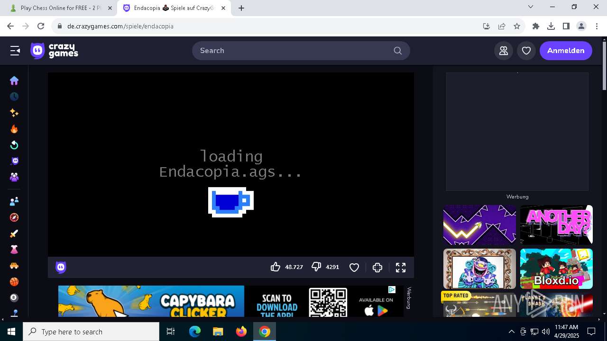The image size is (607, 341).
Task: Open dress-up pink dress icon
Action: [x=14, y=250]
